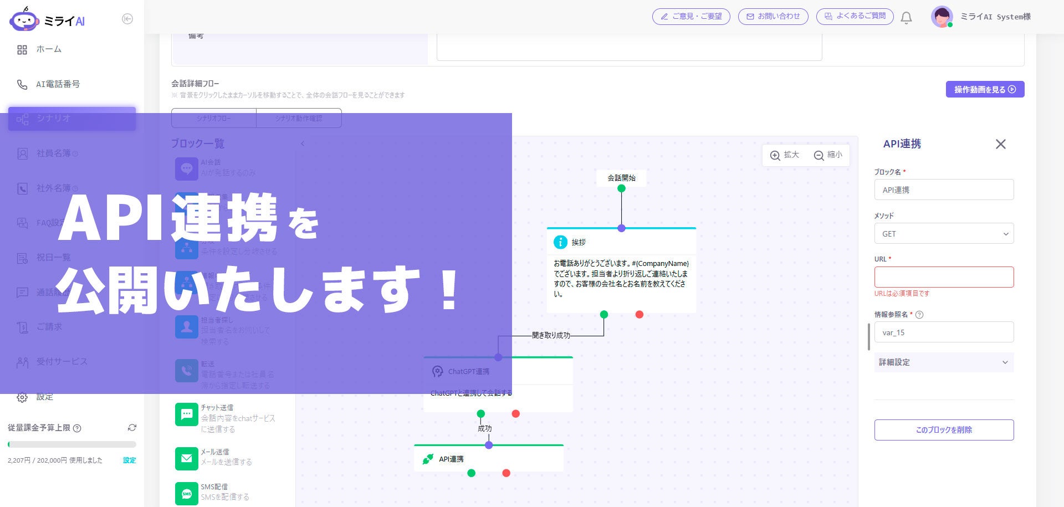1064x507 pixels.
Task: Click the 備考 text area
Action: point(629,47)
